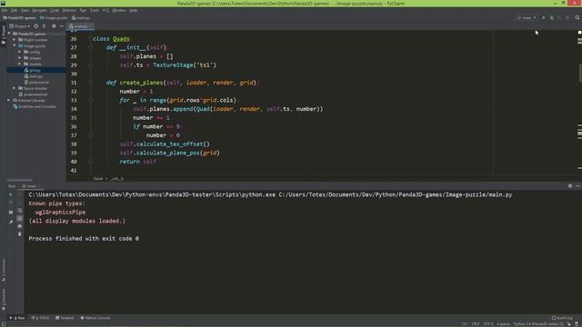The height and width of the screenshot is (327, 582).
Task: Open the Project view dropdown
Action: 20,26
